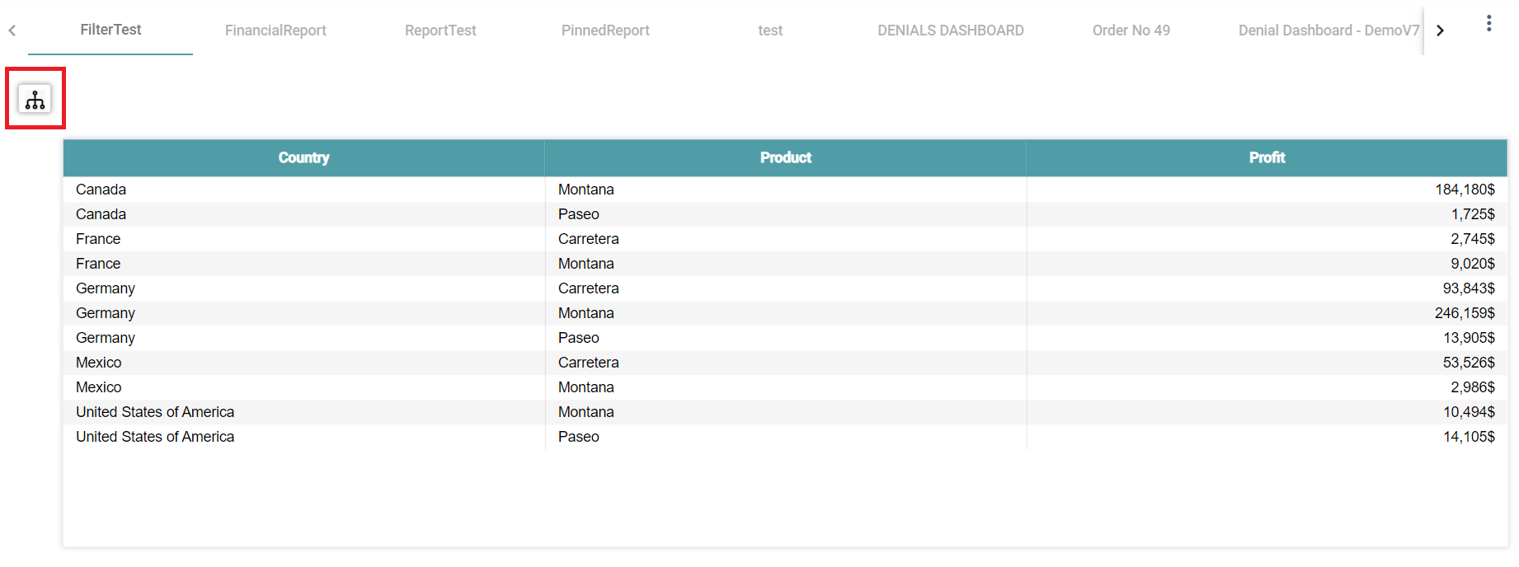Image resolution: width=1519 pixels, height=567 pixels.
Task: Open the tab labeled test
Action: point(770,30)
